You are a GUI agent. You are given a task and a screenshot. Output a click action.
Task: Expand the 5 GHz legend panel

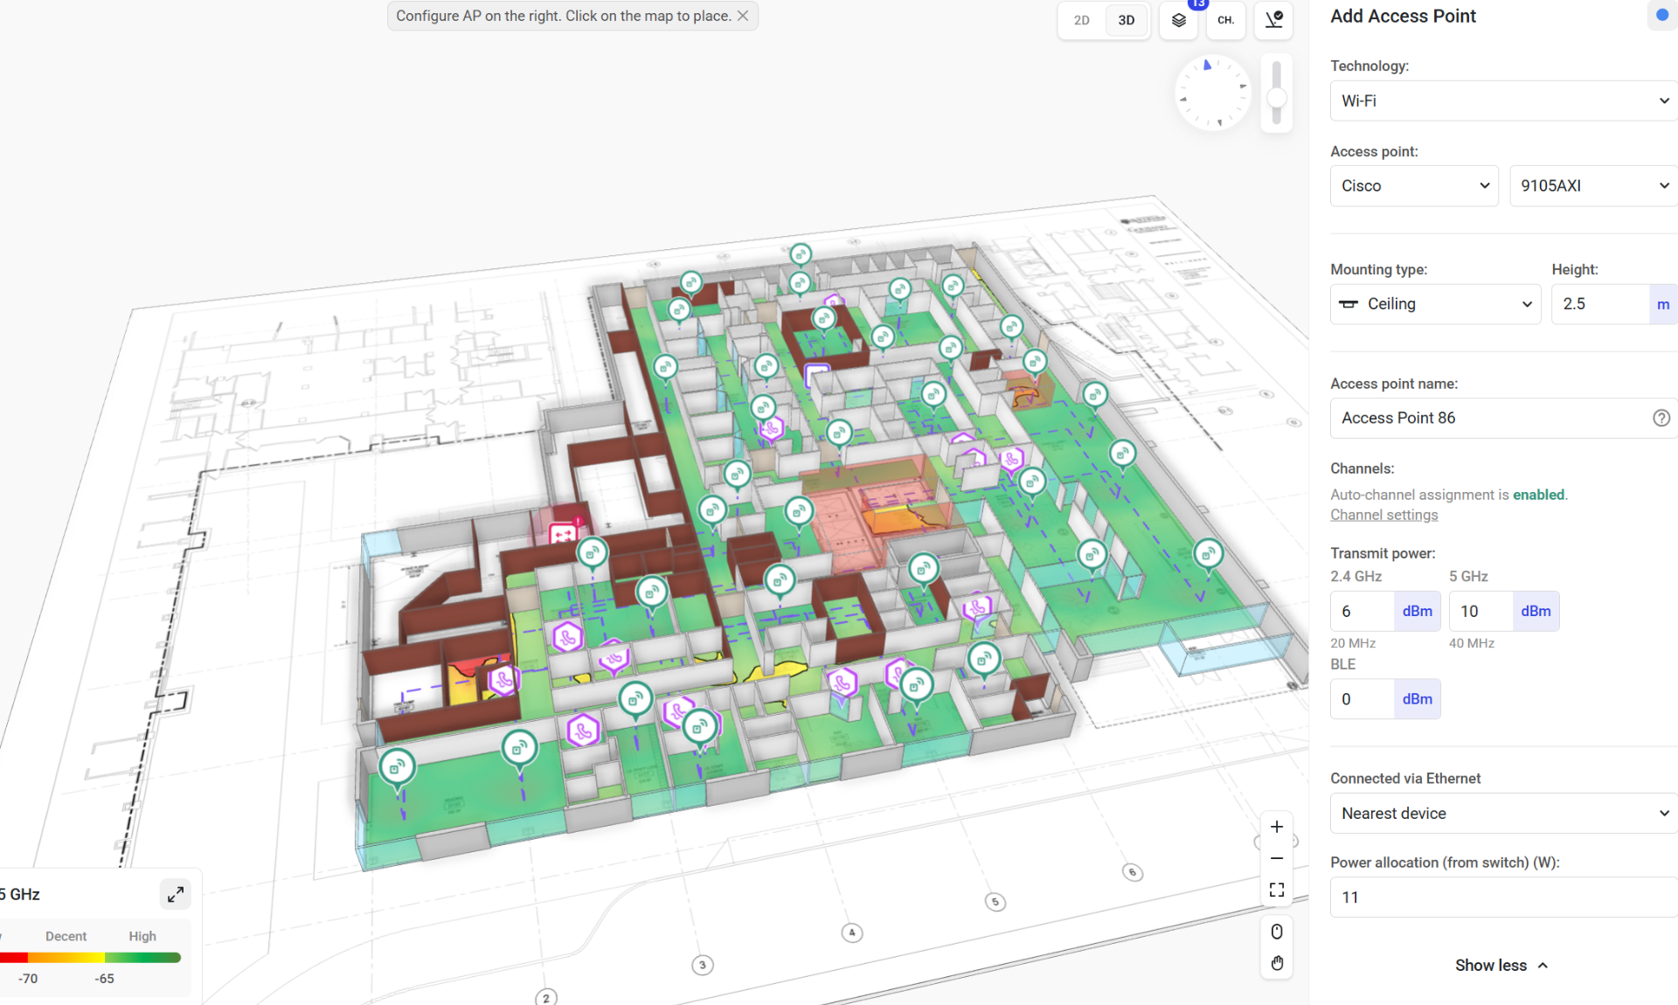176,894
